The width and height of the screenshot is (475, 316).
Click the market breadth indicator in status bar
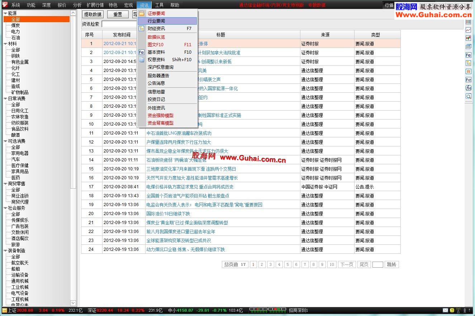(268, 310)
